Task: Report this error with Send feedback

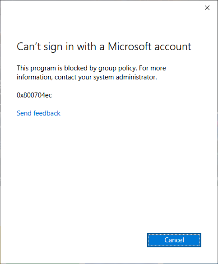Action: [38, 113]
